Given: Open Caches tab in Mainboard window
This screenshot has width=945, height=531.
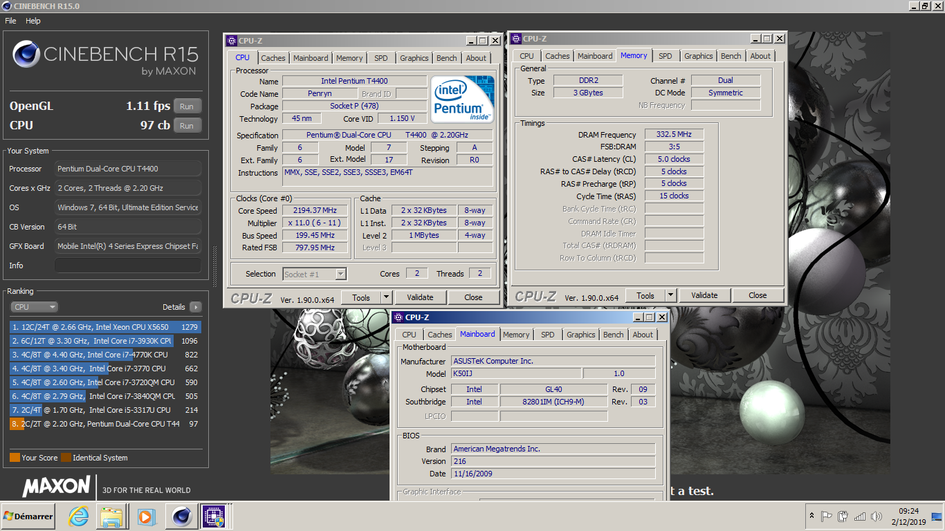Looking at the screenshot, I should click(x=440, y=335).
